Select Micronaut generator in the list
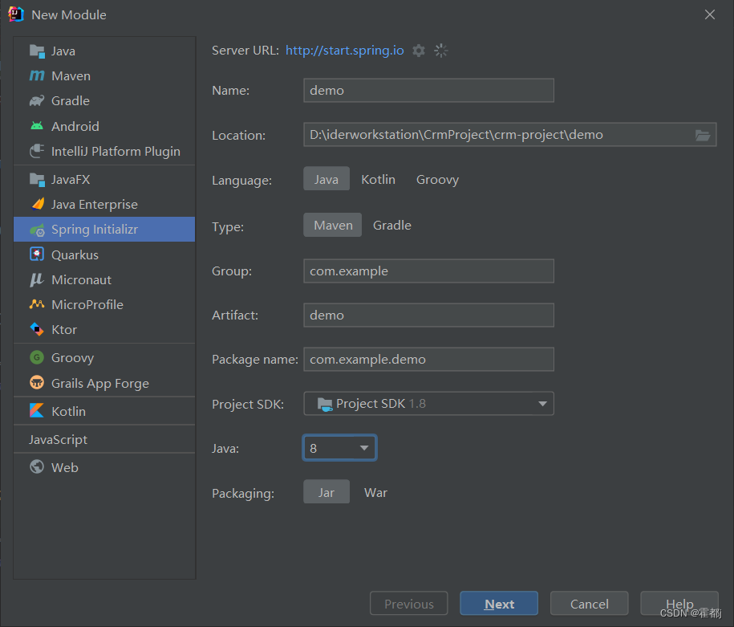The height and width of the screenshot is (627, 734). coord(104,279)
